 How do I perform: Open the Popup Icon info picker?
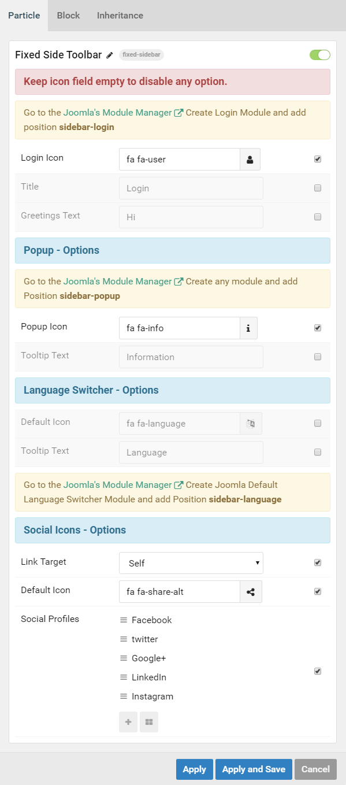(248, 328)
